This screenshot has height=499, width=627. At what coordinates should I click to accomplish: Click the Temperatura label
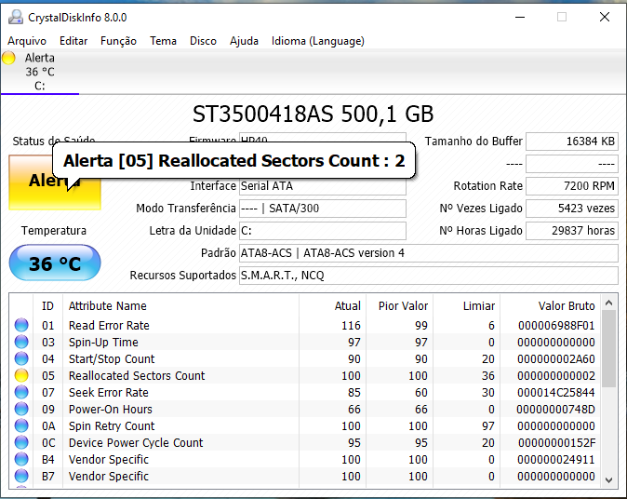pyautogui.click(x=54, y=231)
